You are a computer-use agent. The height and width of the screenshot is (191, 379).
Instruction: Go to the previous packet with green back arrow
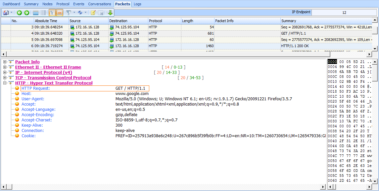19,13
